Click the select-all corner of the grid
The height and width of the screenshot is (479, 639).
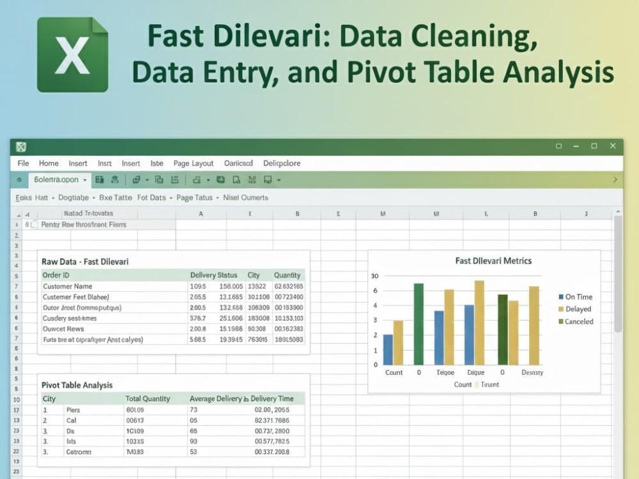[x=18, y=214]
